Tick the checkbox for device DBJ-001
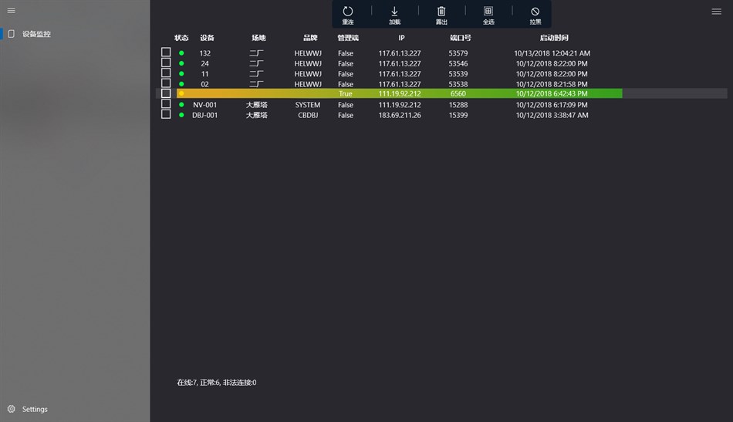Image resolution: width=733 pixels, height=422 pixels. tap(166, 113)
